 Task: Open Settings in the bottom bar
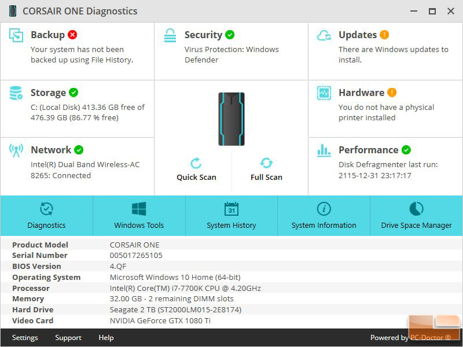coord(25,338)
